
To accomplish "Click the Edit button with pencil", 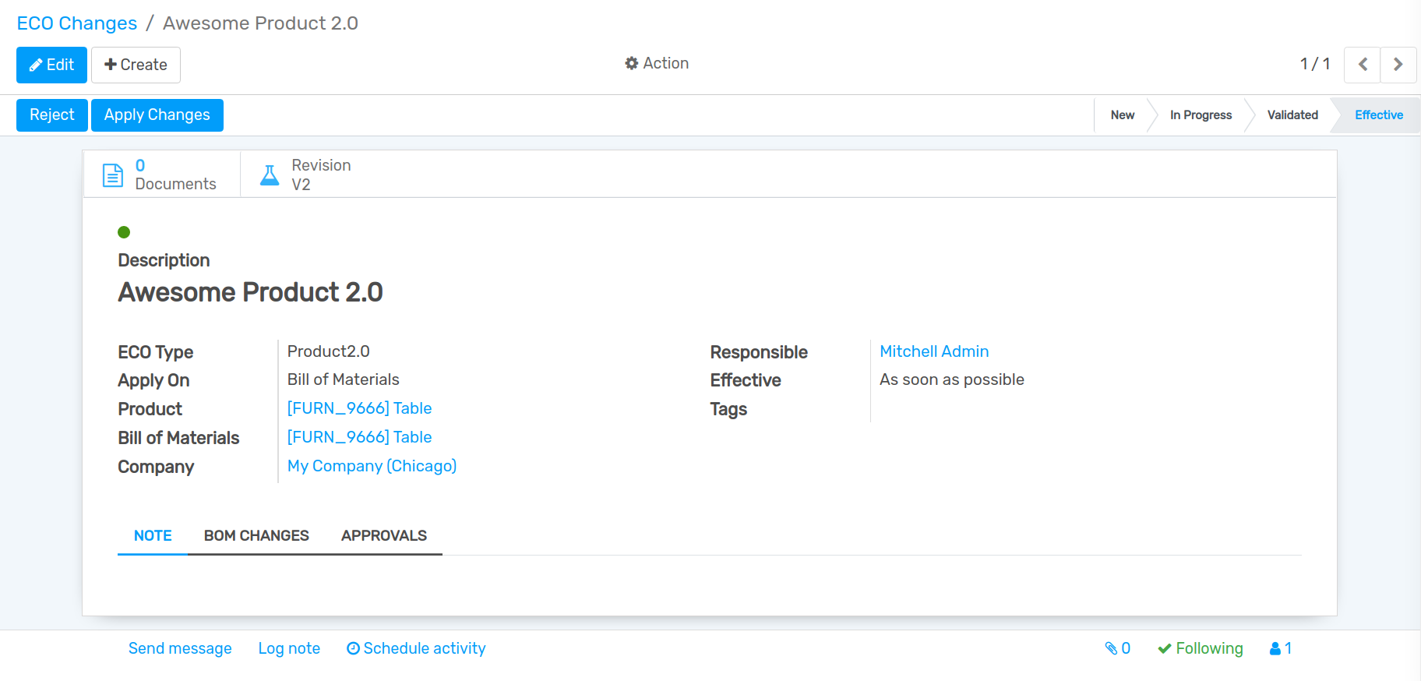I will 51,65.
